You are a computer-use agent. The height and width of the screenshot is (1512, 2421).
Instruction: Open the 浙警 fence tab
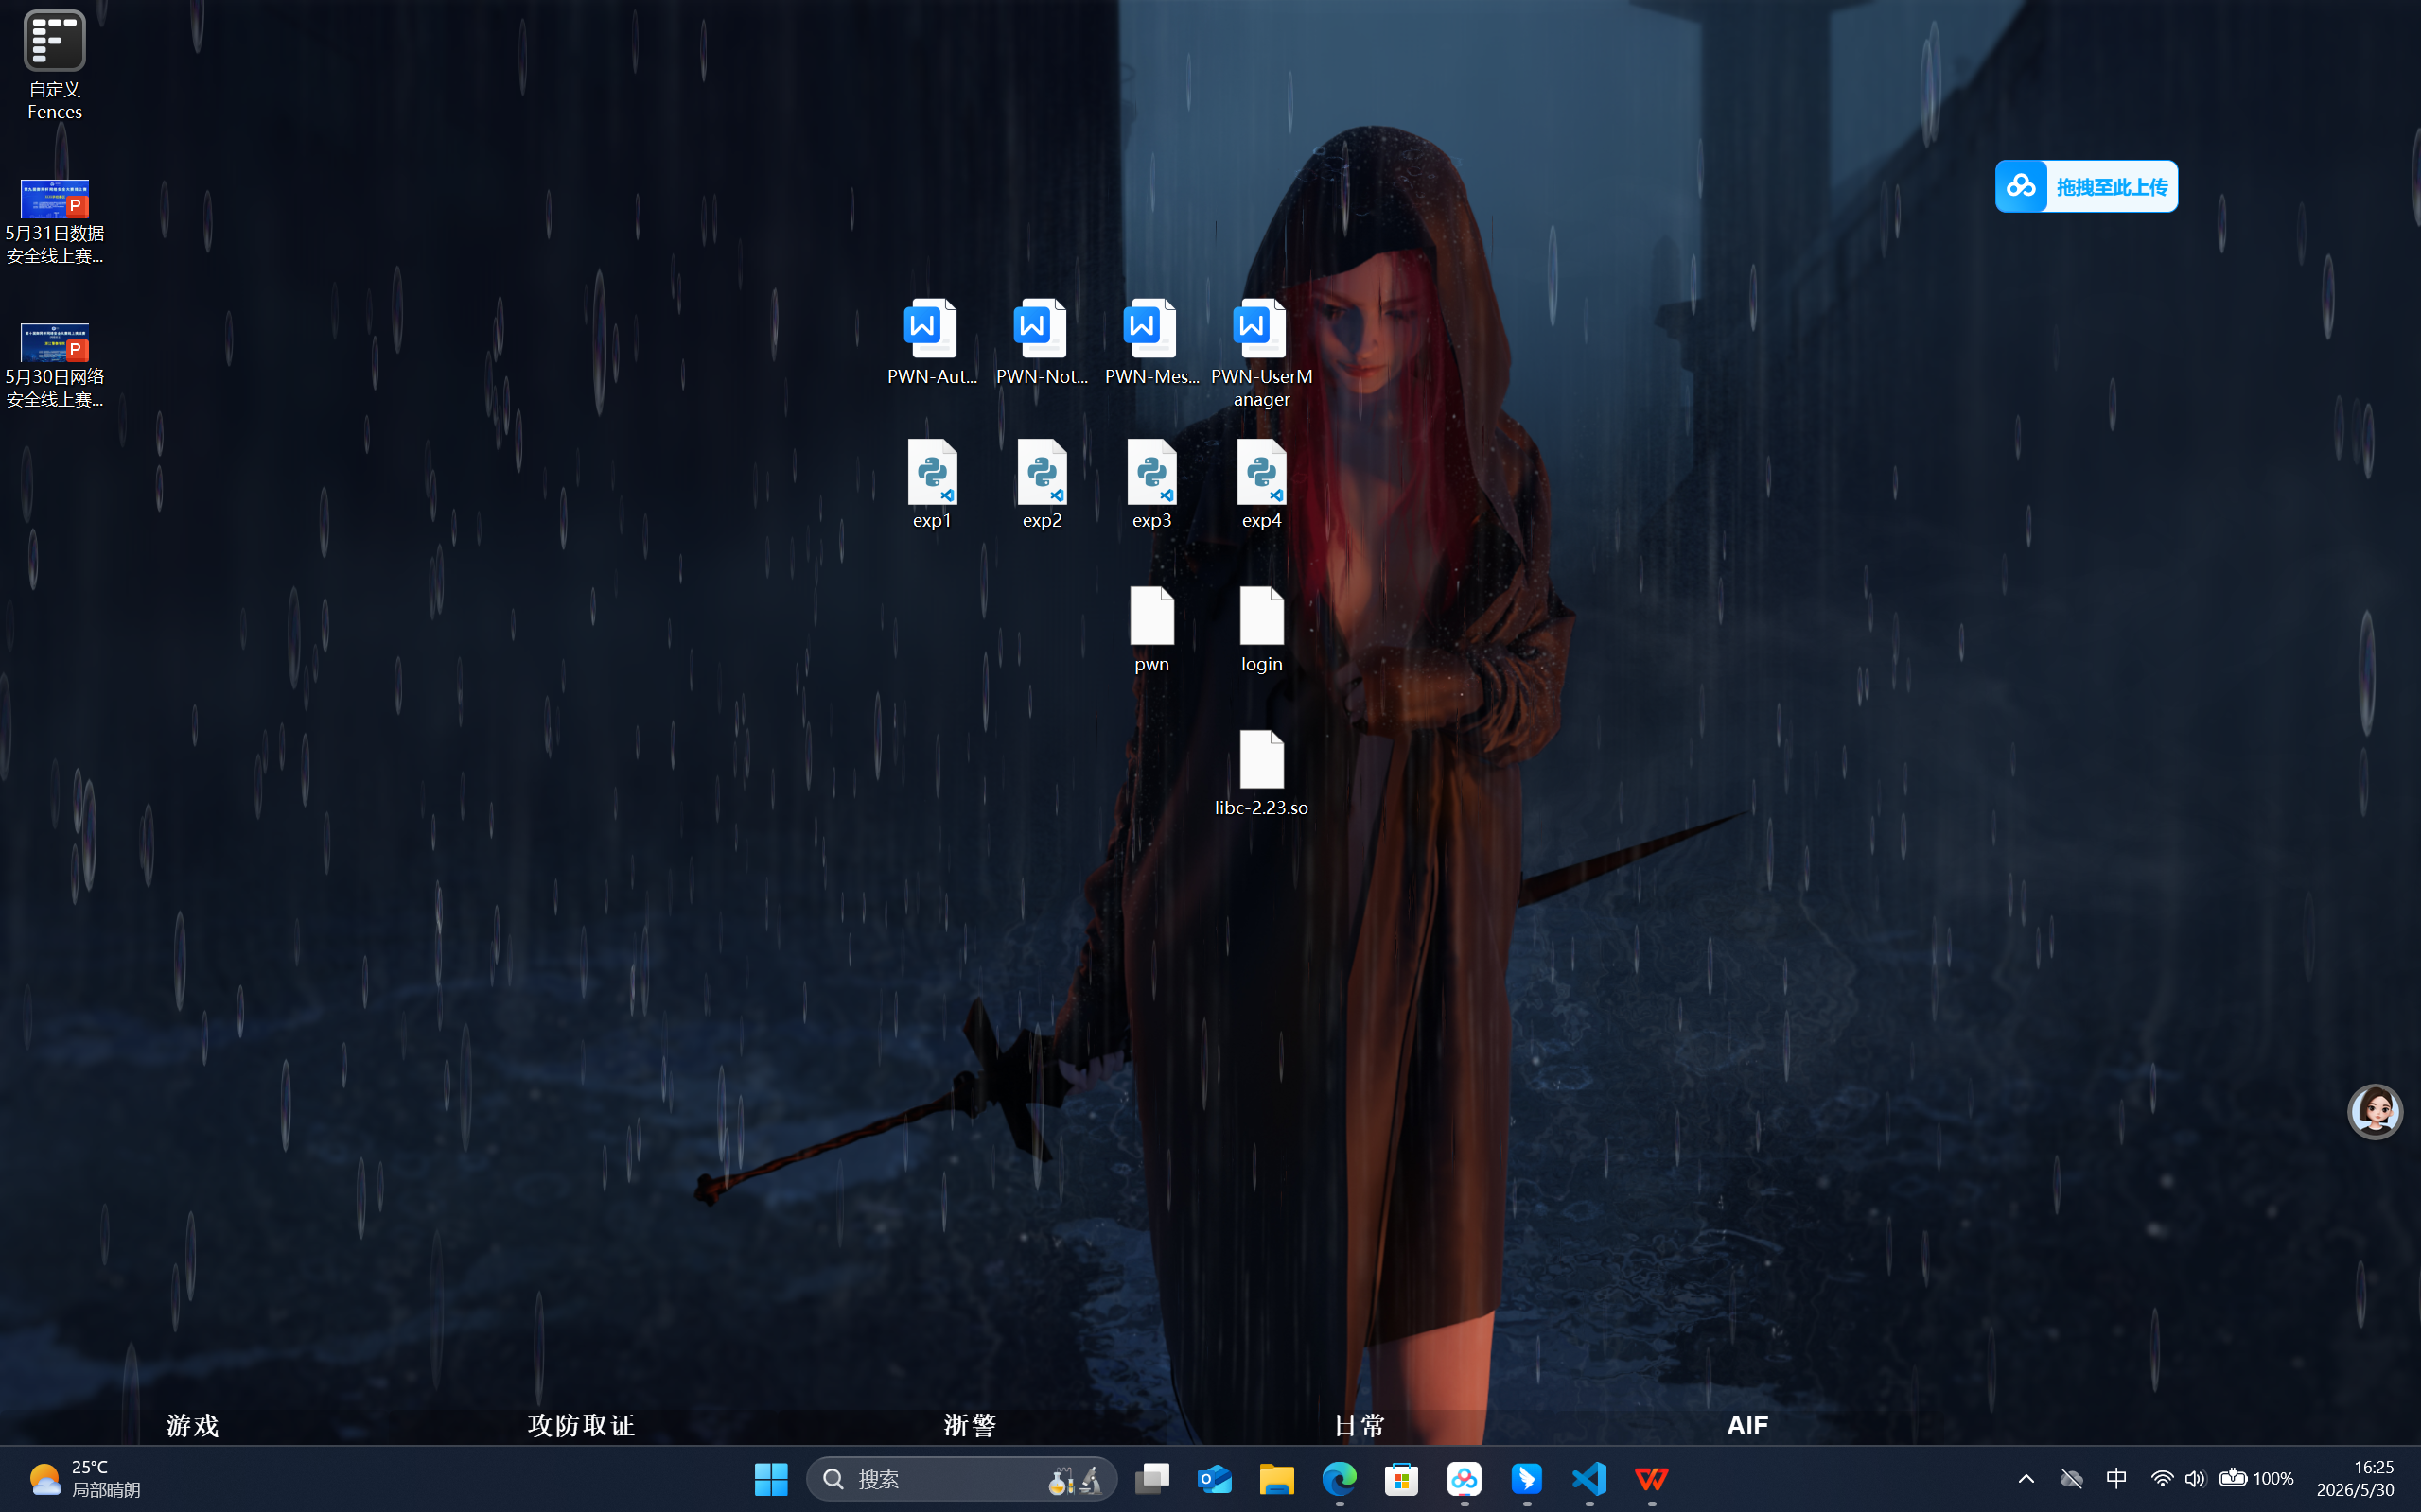pos(970,1425)
